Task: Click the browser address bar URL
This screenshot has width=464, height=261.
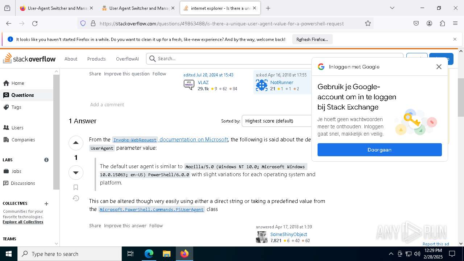Action: point(221,24)
